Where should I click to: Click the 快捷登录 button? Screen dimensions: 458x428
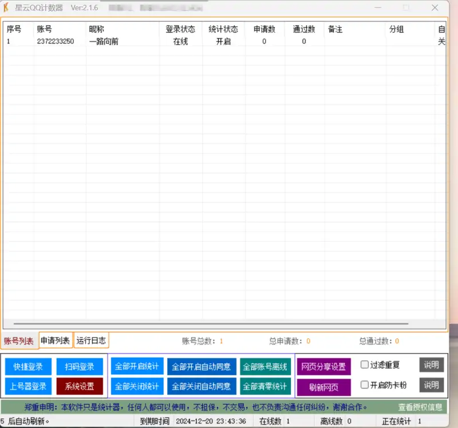point(28,367)
